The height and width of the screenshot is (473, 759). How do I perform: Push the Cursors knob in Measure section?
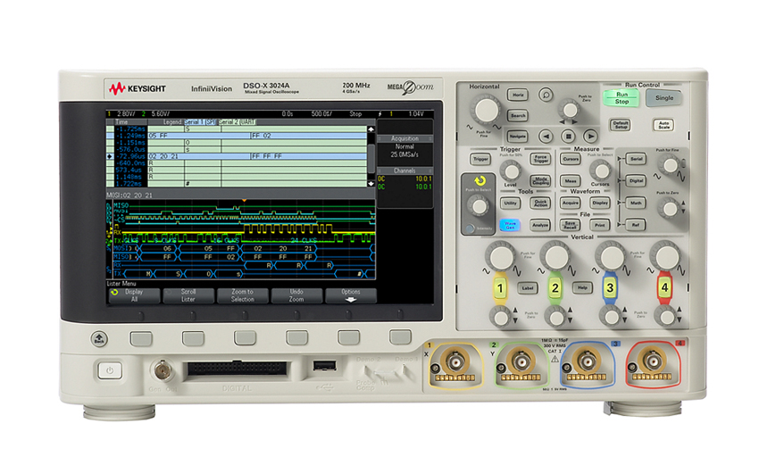601,170
